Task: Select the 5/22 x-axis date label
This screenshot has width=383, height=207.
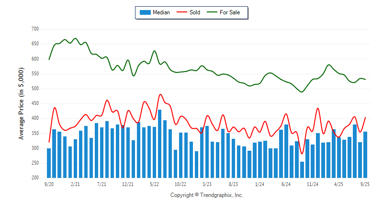Action: 154,184
